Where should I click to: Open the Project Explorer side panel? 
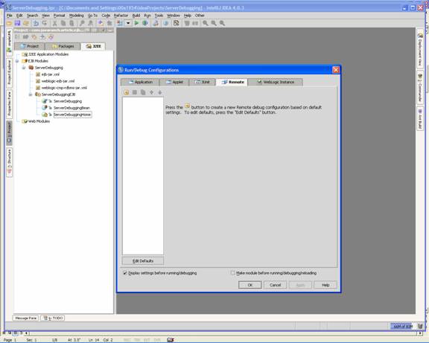point(9,72)
